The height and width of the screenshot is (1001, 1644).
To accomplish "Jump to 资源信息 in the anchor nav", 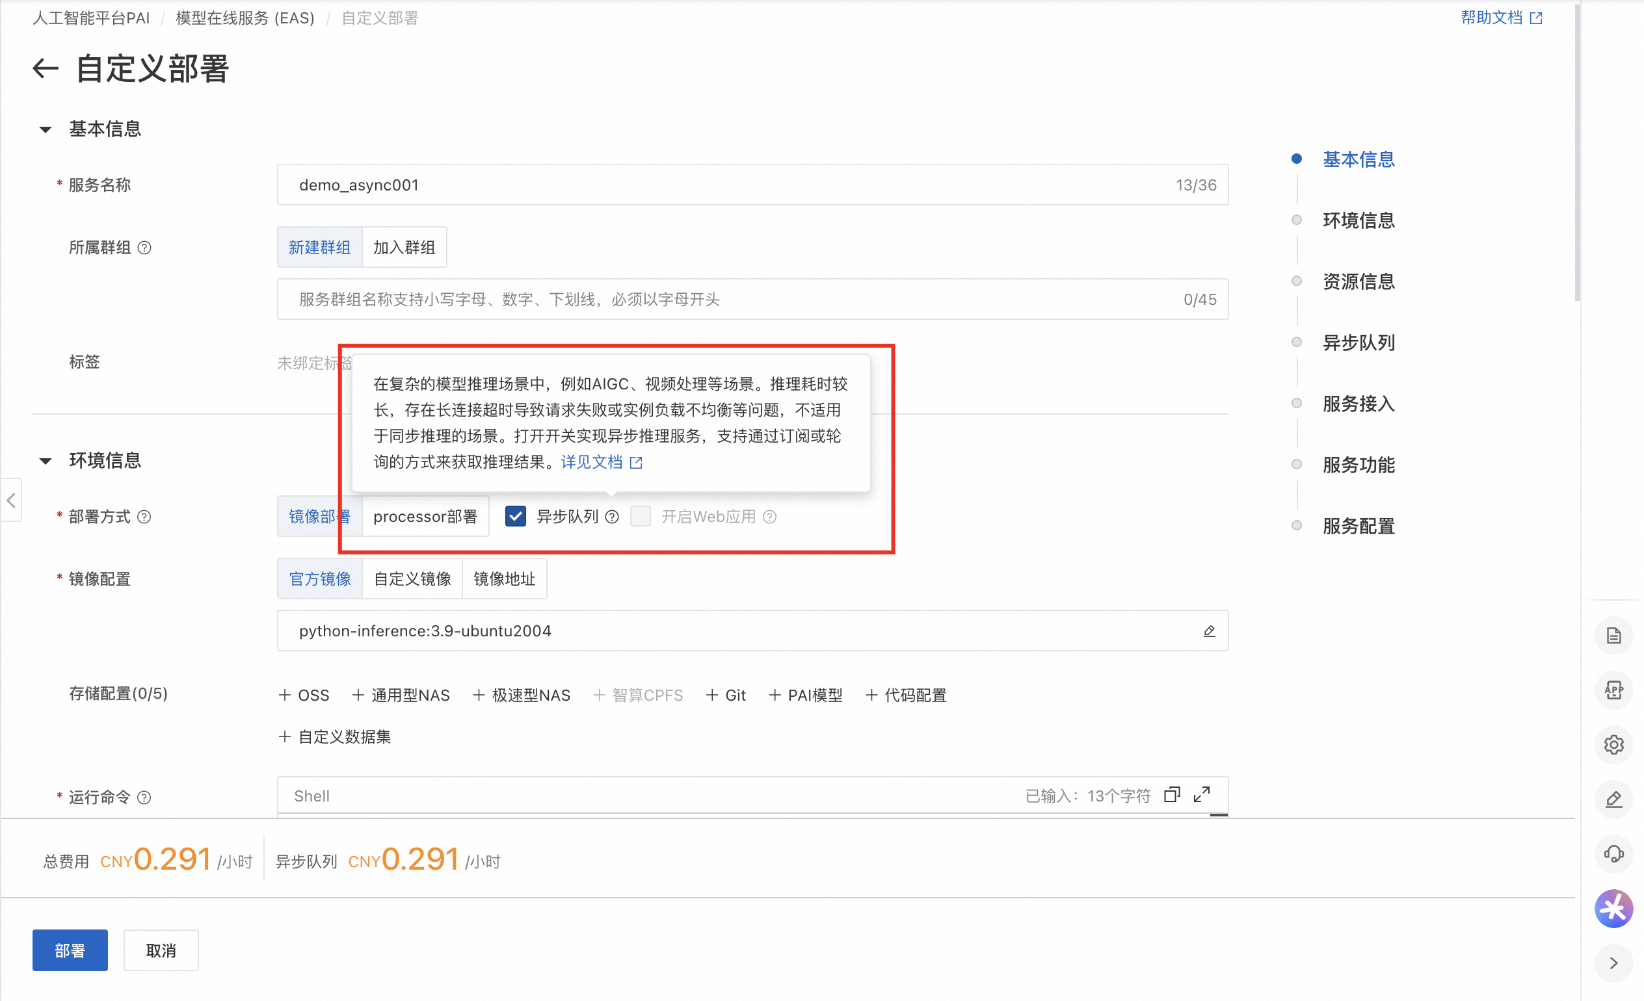I will pyautogui.click(x=1359, y=281).
